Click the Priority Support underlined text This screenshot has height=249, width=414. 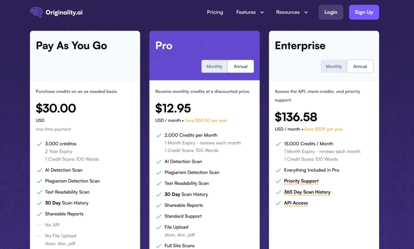tap(301, 181)
